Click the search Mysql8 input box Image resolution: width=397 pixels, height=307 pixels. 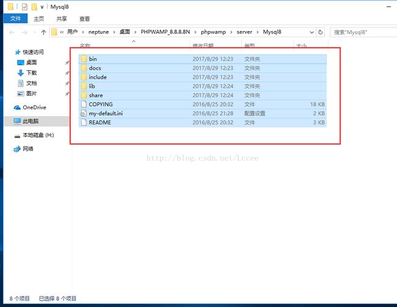362,32
